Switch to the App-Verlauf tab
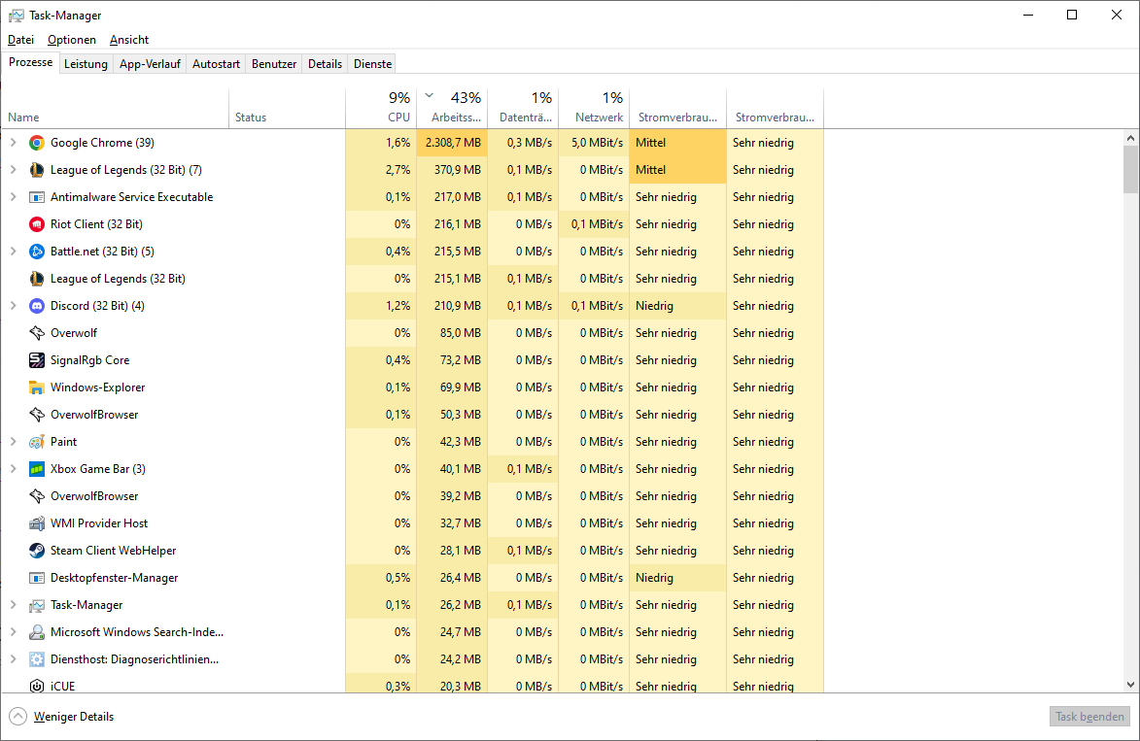The width and height of the screenshot is (1140, 741). pos(150,64)
